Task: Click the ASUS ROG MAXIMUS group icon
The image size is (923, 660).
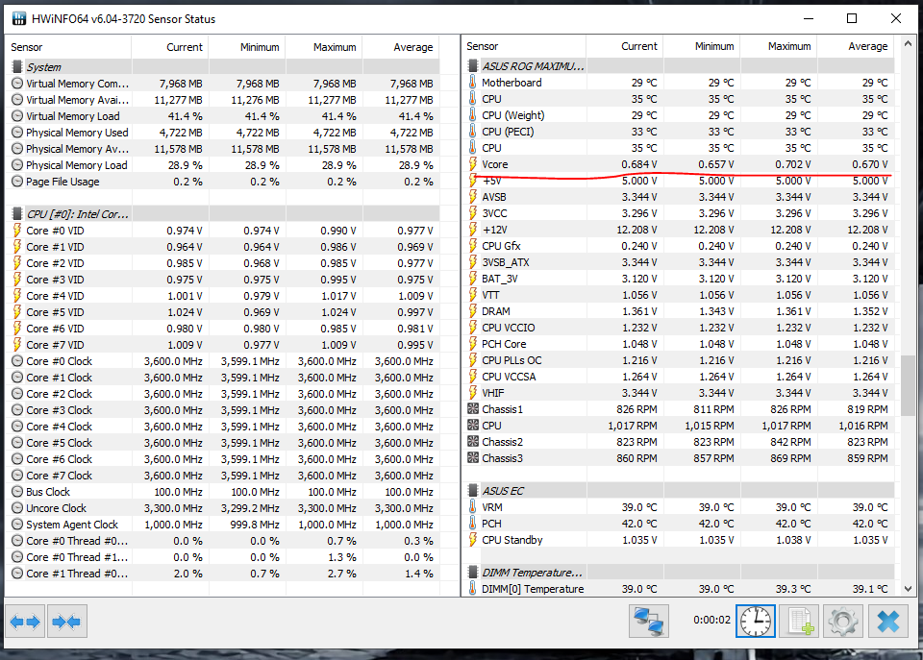Action: [473, 66]
